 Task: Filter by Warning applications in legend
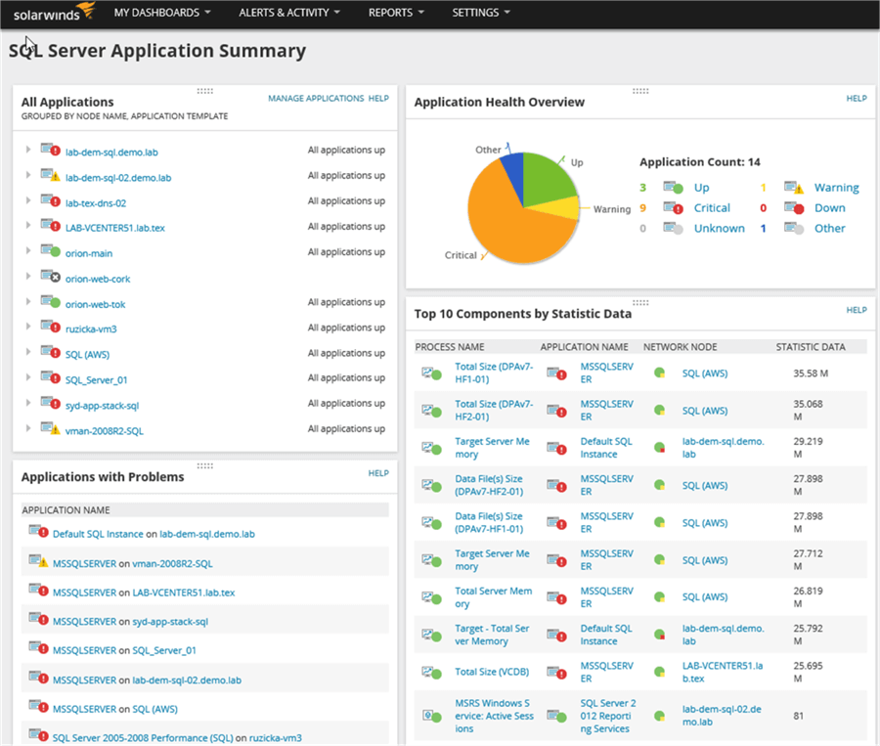pos(836,188)
